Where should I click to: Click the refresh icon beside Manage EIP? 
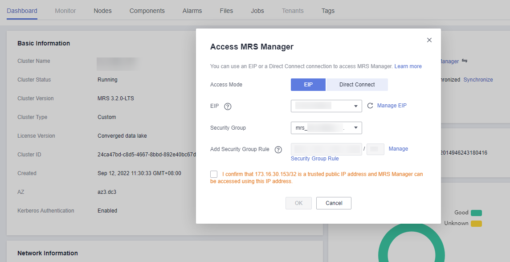370,106
